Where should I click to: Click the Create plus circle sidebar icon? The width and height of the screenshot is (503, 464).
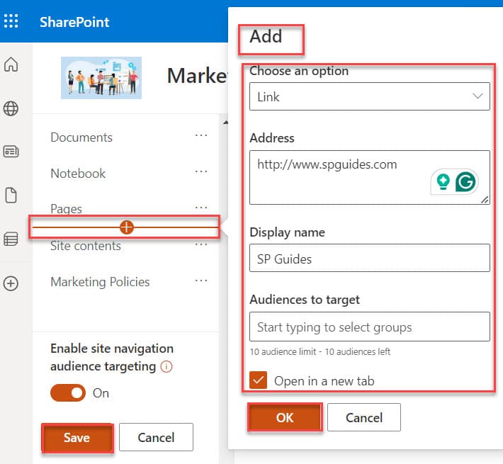point(11,283)
